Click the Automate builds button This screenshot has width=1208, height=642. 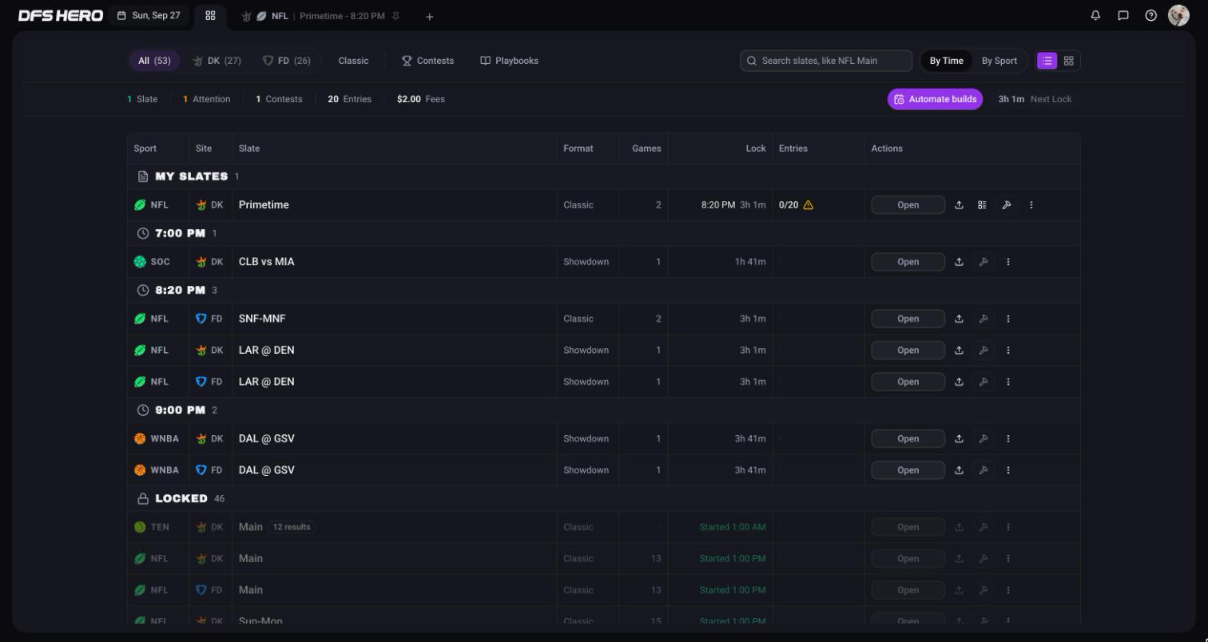(935, 99)
